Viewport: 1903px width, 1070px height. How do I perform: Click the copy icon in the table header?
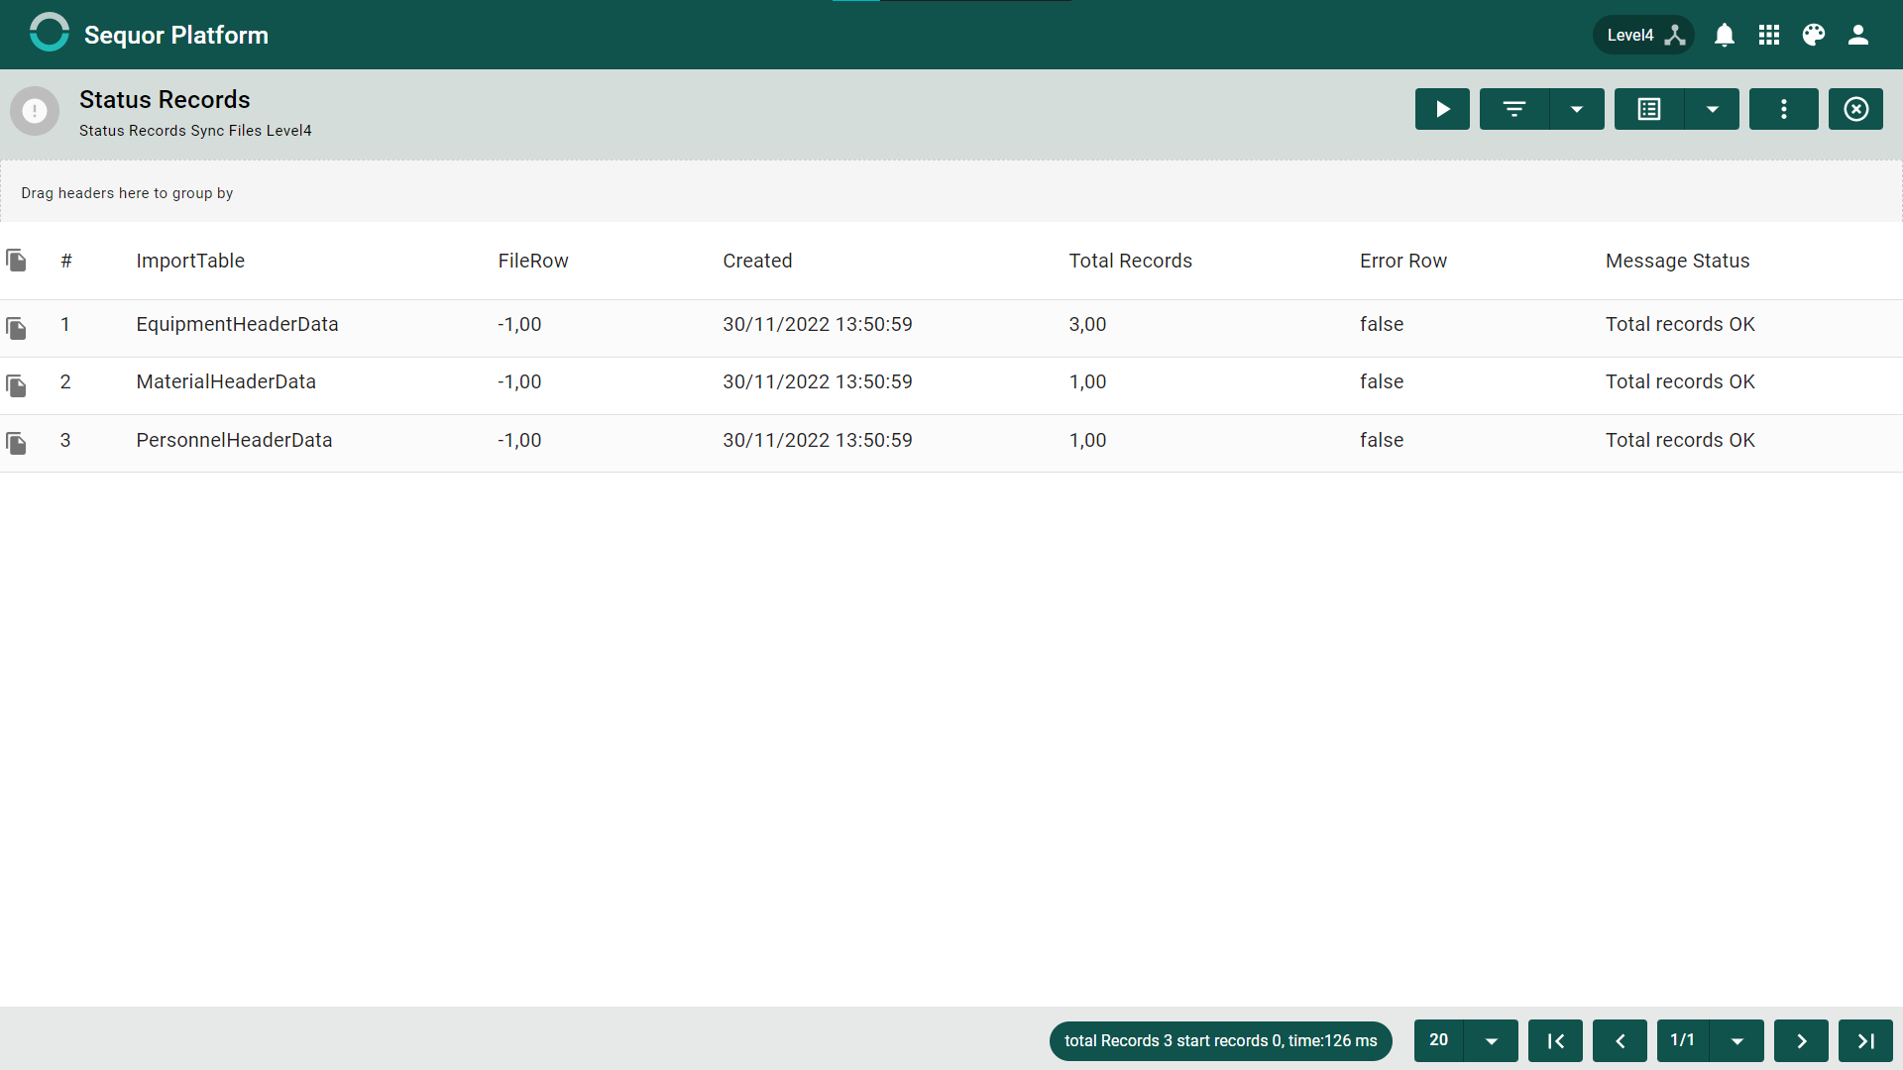tap(16, 261)
